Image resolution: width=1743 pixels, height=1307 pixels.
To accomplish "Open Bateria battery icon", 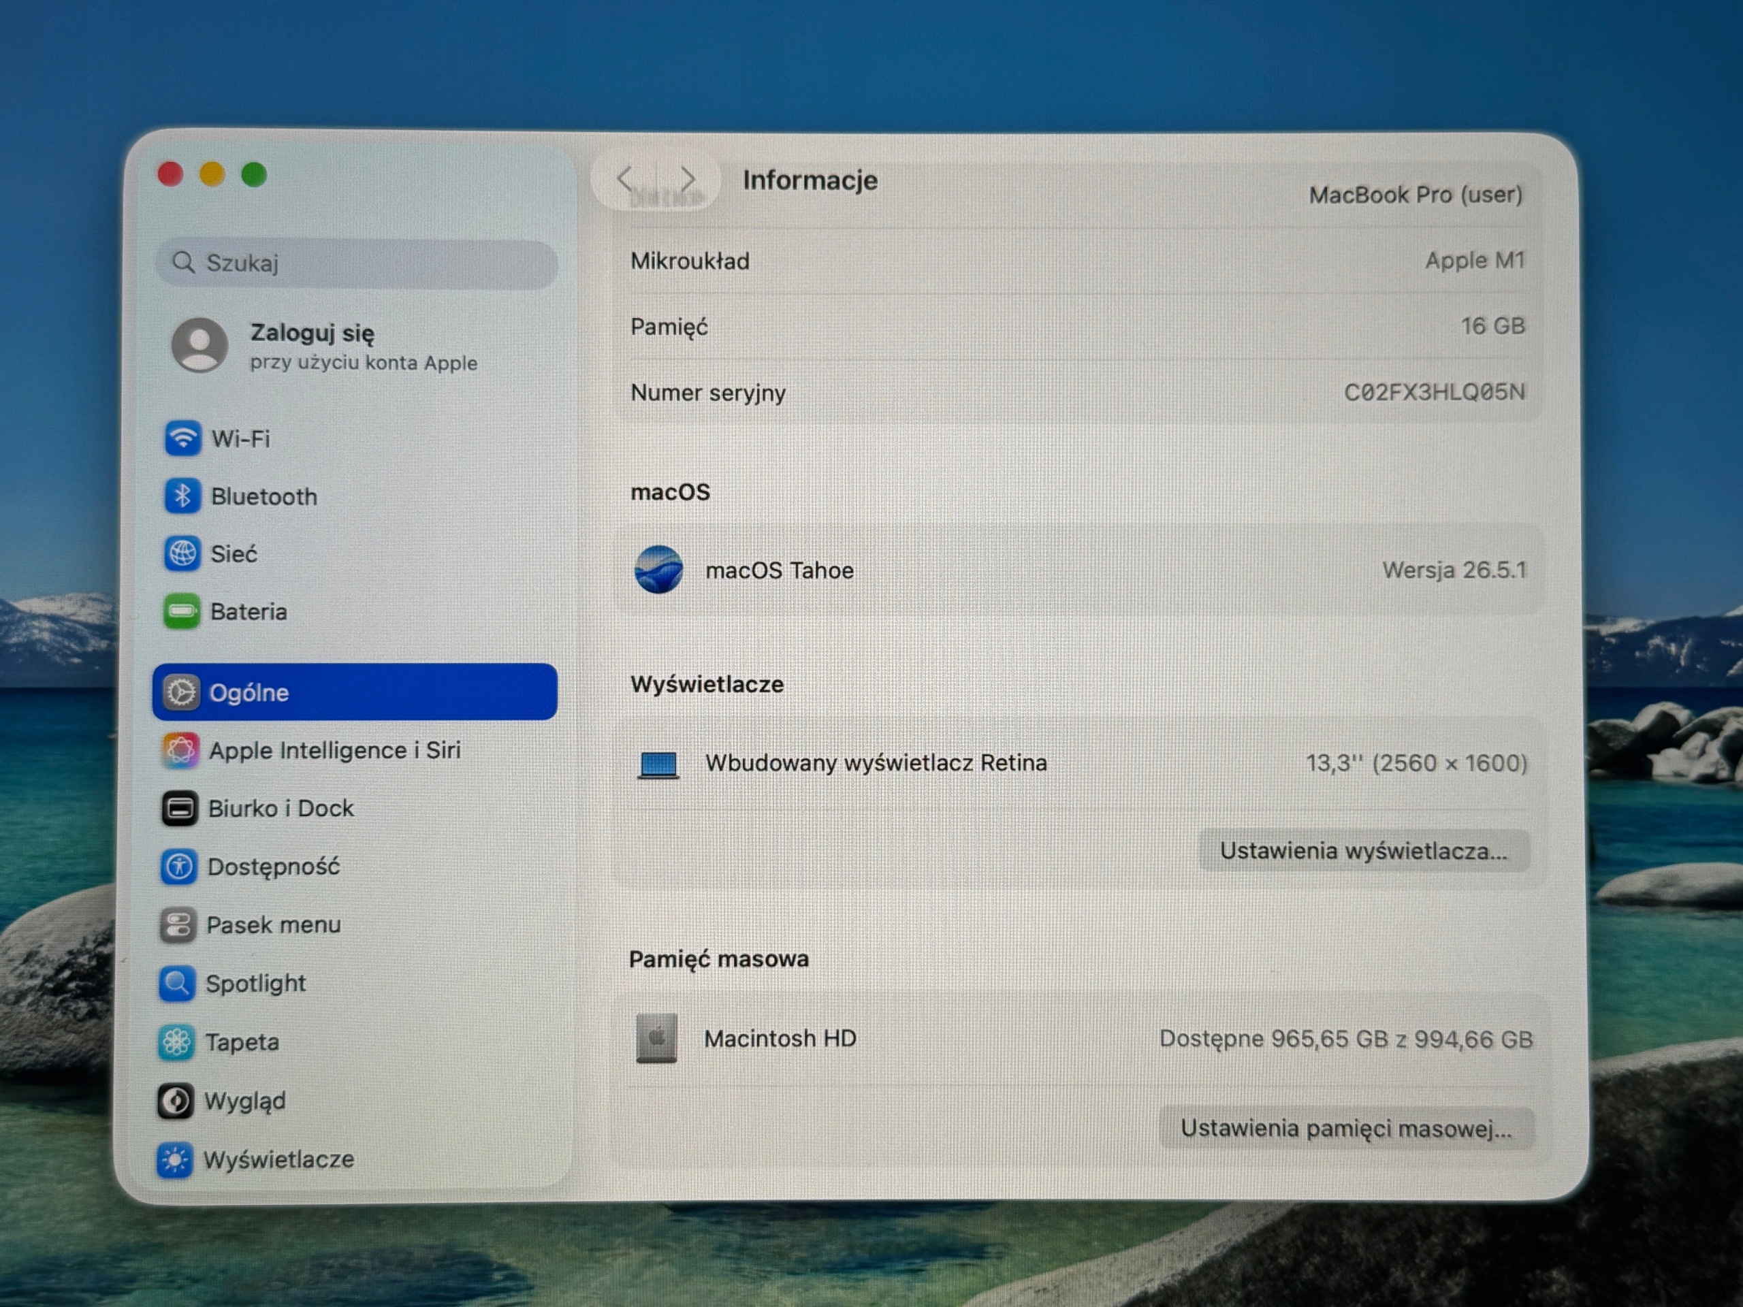I will pyautogui.click(x=181, y=611).
